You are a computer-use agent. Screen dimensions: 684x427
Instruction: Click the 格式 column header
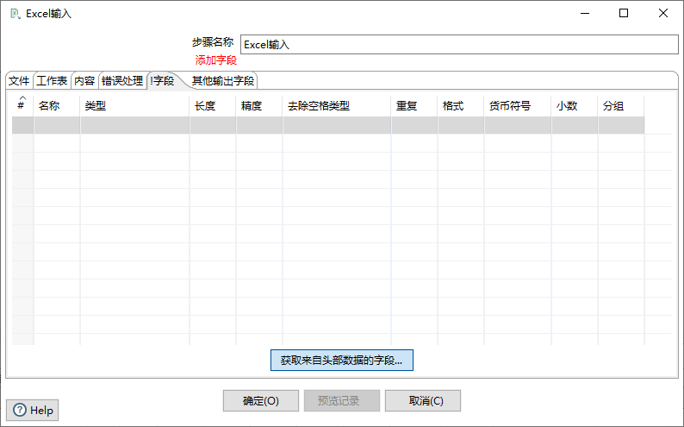[461, 105]
